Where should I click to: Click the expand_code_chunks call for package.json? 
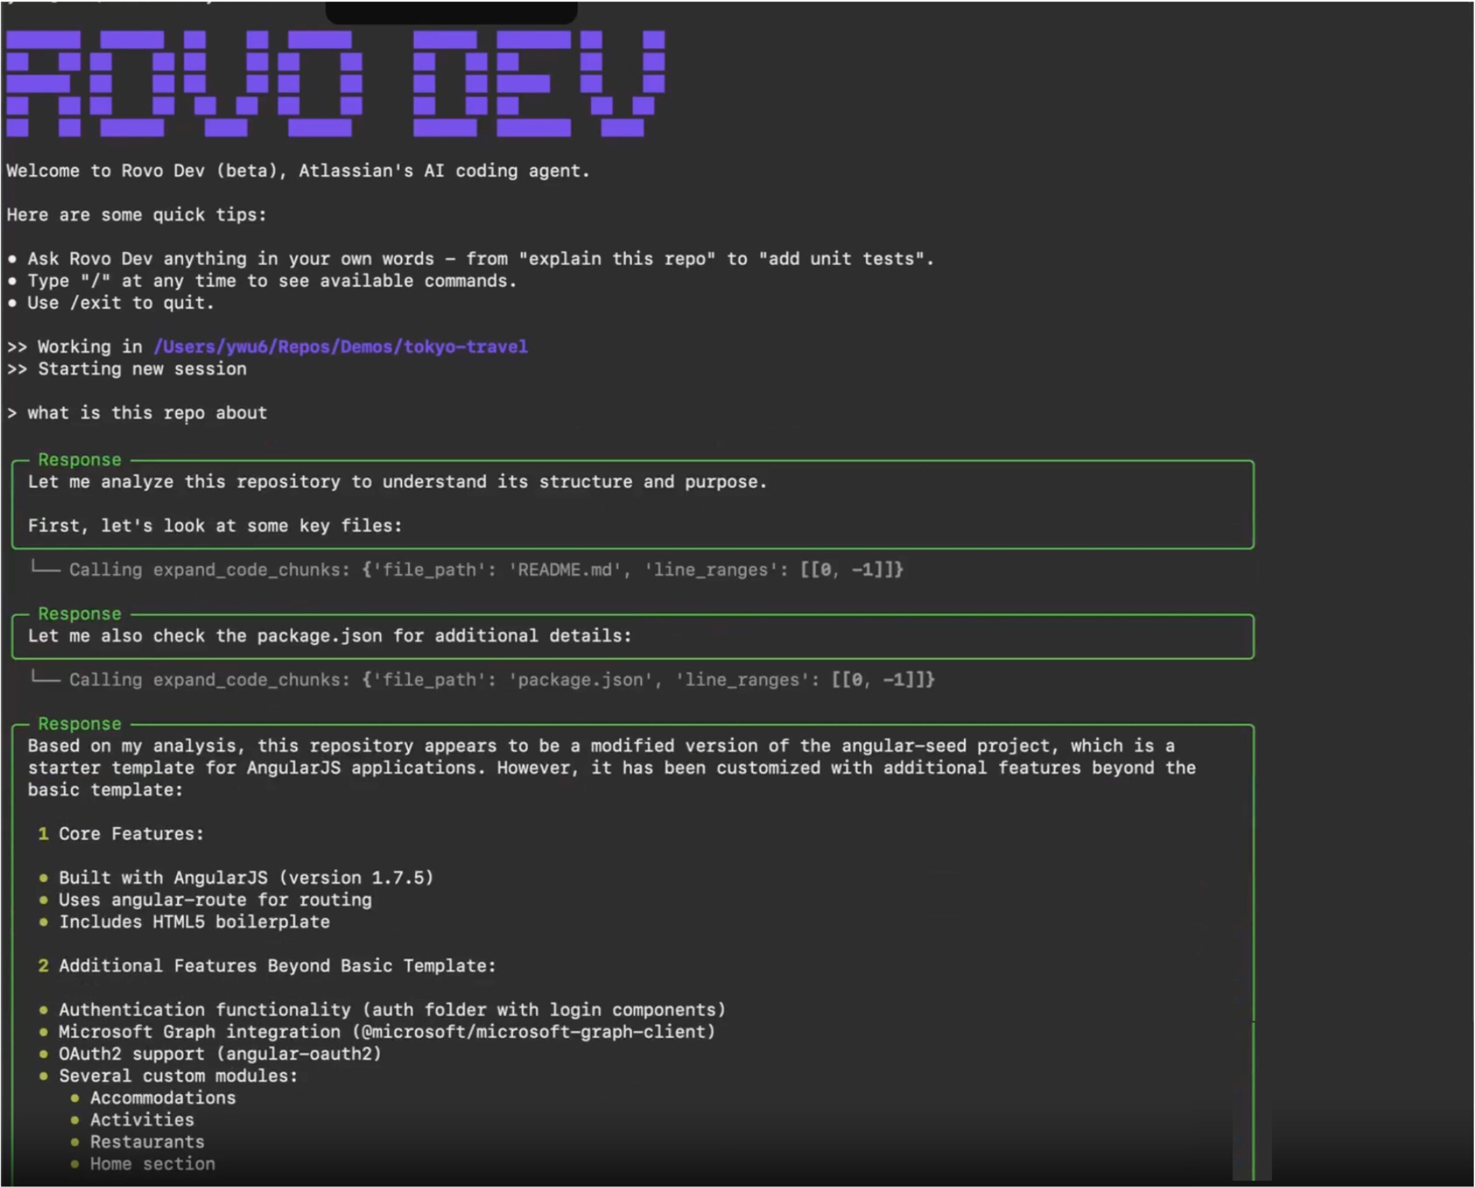483,680
